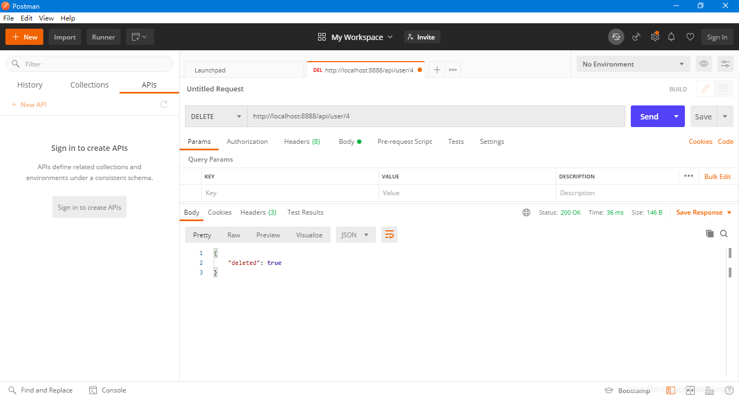Open the settings wrench icon in header

655,37
